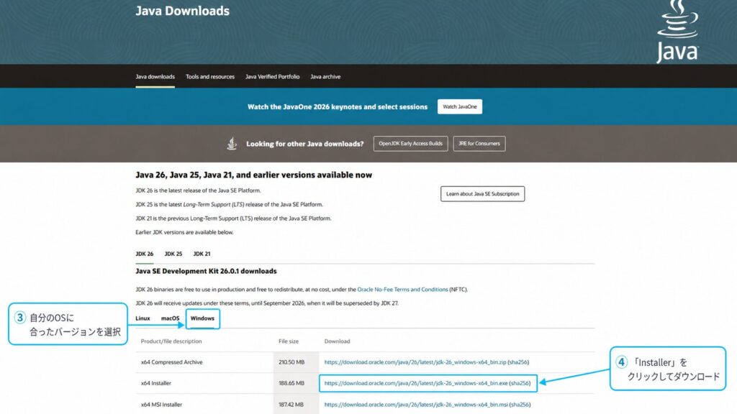737x414 pixels.
Task: Open the Java Verified Portfolio tab
Action: (272, 76)
